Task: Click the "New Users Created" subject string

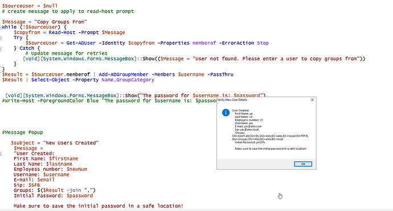Action: click(71, 143)
